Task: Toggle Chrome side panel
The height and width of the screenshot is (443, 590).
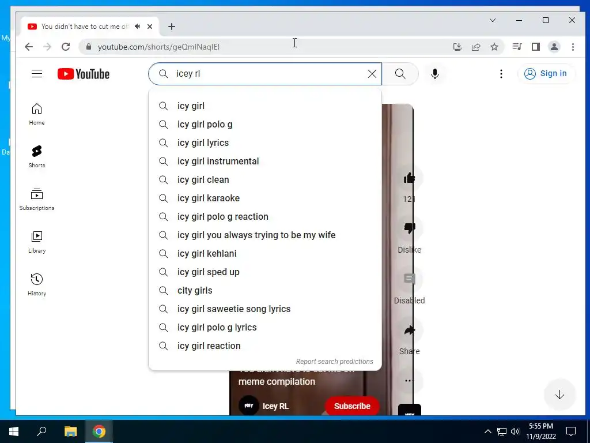Action: 536,47
